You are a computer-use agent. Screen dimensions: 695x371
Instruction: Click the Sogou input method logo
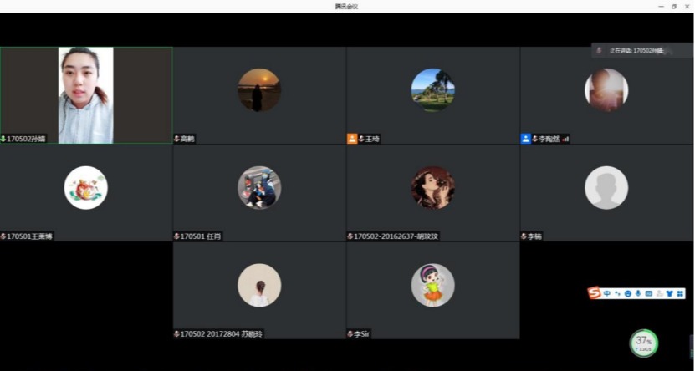595,293
